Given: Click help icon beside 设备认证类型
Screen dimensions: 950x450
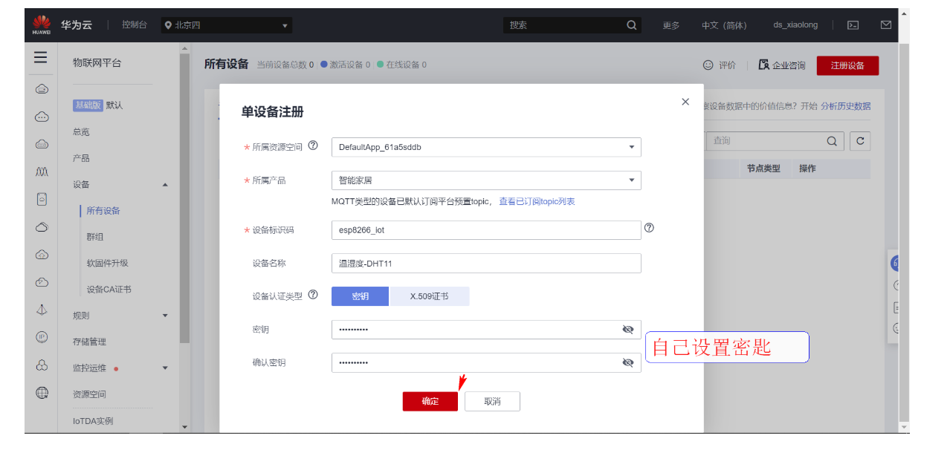Looking at the screenshot, I should [313, 296].
